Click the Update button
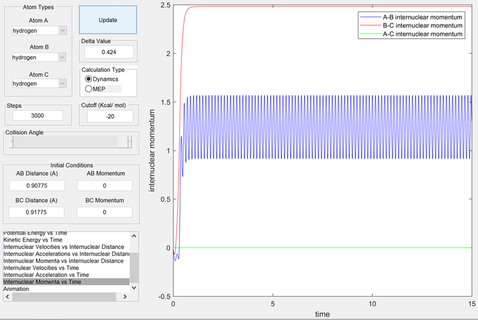This screenshot has width=478, height=320. click(x=108, y=20)
